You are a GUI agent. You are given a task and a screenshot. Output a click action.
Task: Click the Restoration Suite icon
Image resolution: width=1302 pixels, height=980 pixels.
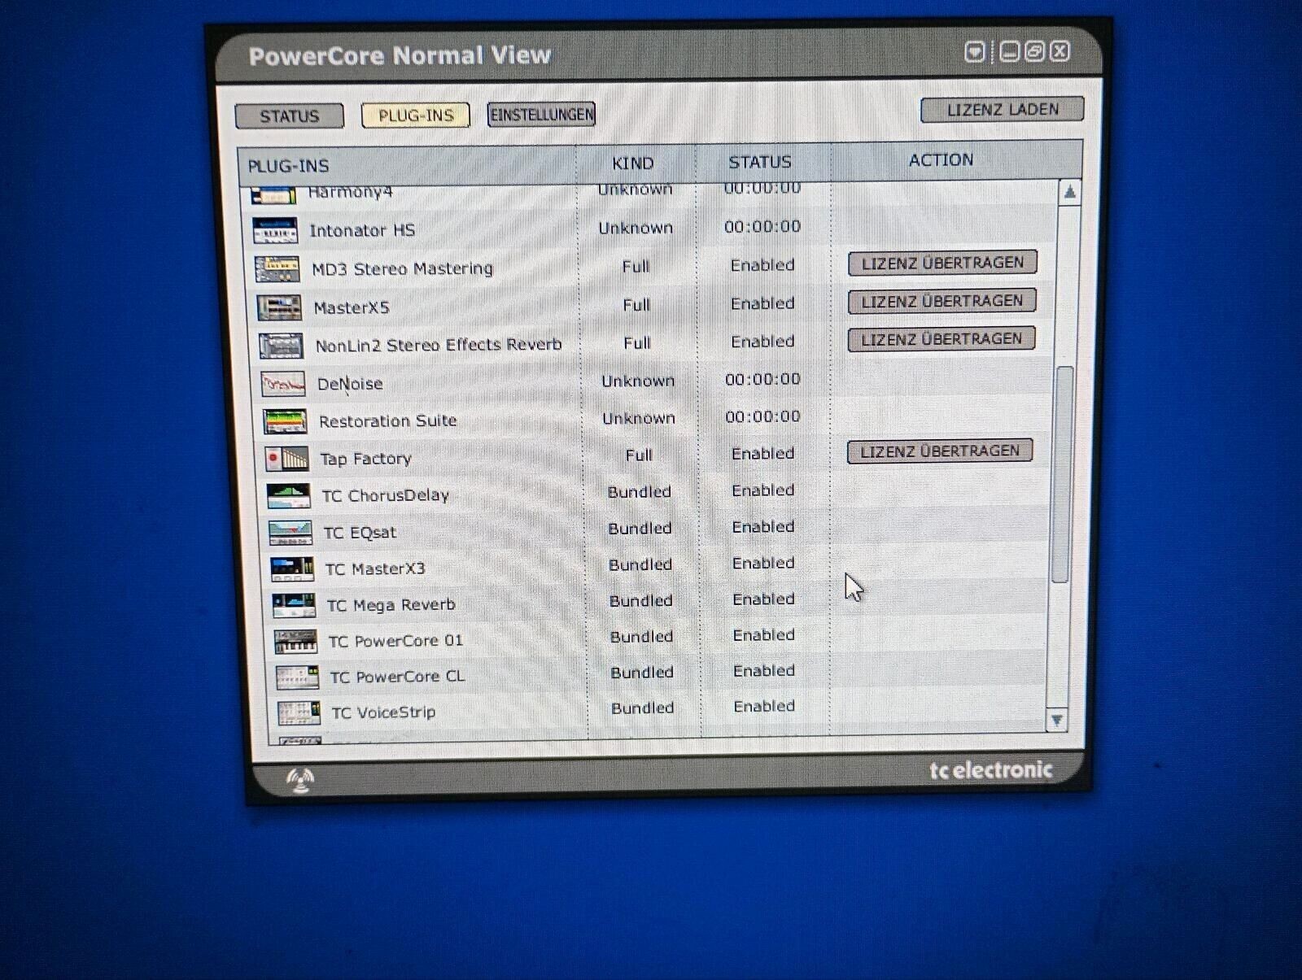tap(285, 421)
